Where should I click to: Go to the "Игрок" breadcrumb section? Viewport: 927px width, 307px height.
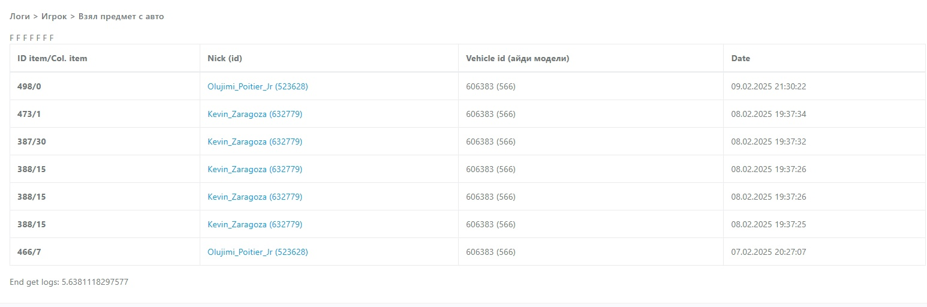(x=54, y=17)
